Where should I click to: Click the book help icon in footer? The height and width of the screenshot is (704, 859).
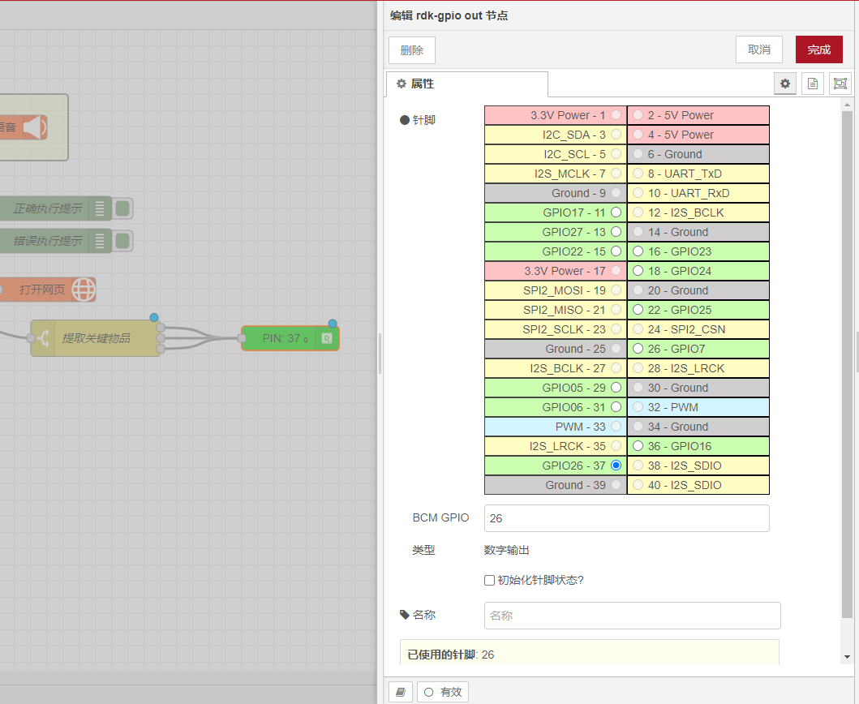[400, 692]
